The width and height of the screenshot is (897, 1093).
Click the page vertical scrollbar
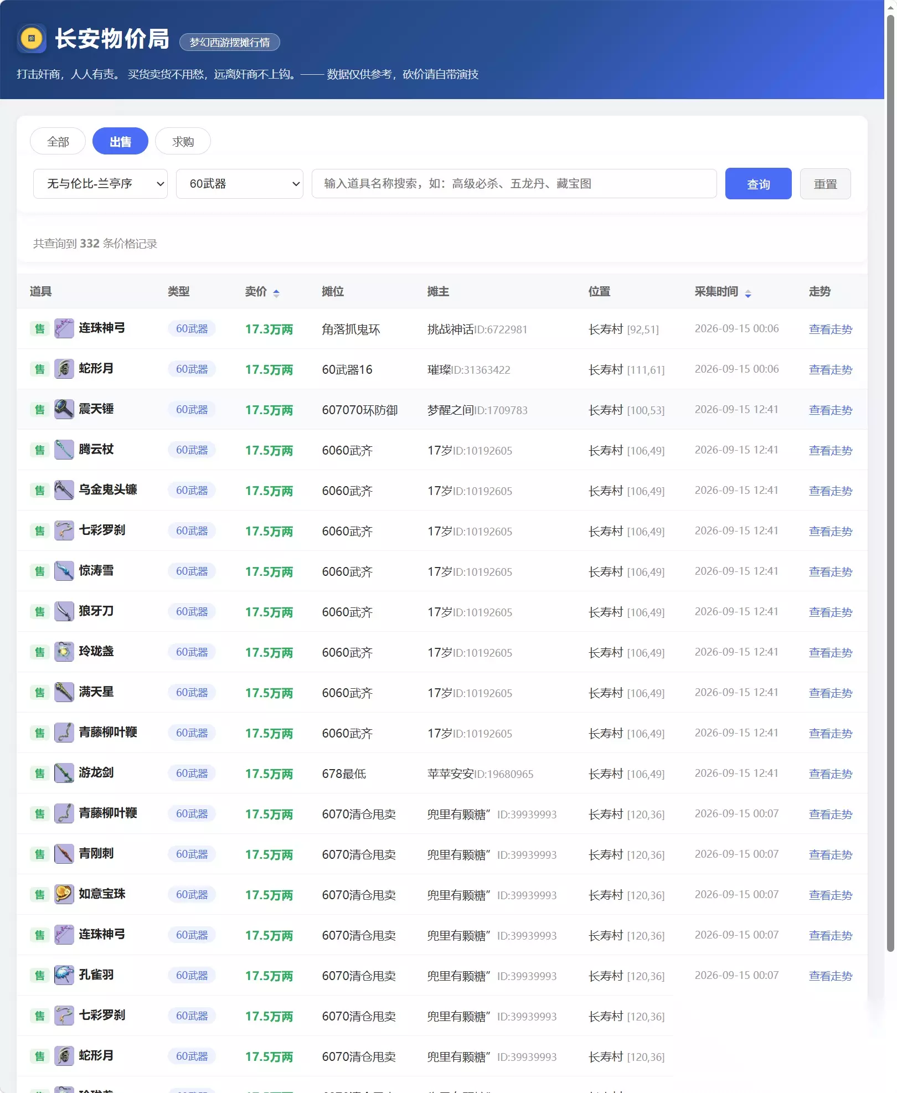[x=890, y=482]
